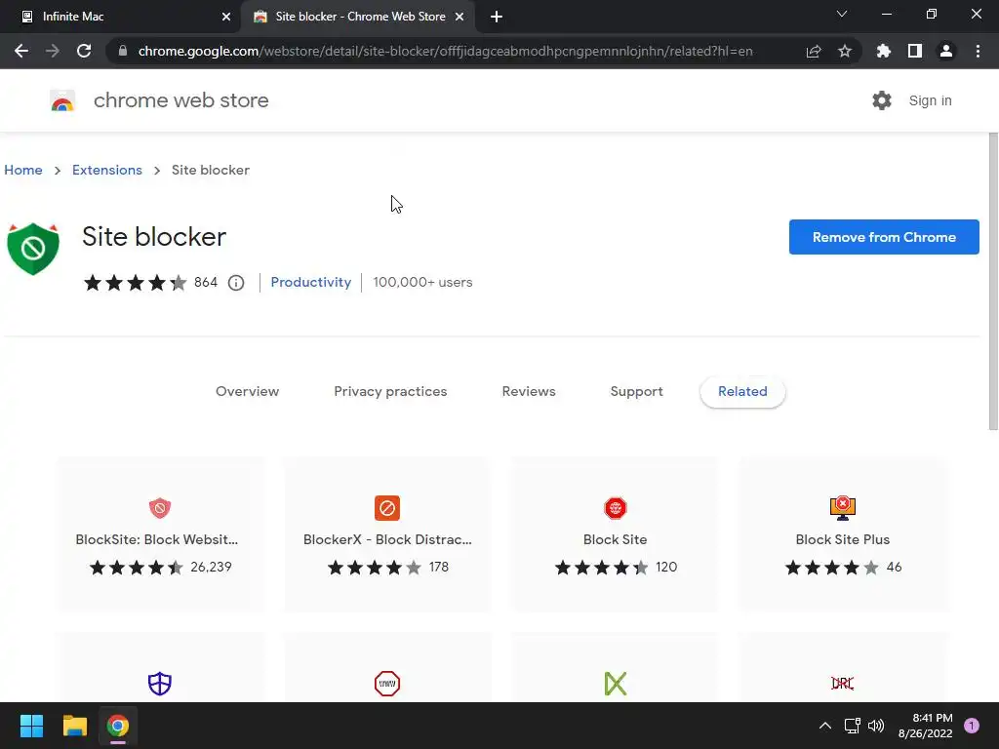Switch to the Infinite Mac tab
The height and width of the screenshot is (749, 999).
pyautogui.click(x=120, y=17)
